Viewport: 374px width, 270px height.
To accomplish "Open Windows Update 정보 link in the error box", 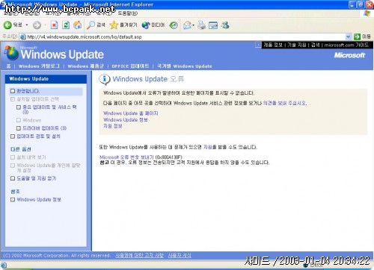I will (126, 120).
